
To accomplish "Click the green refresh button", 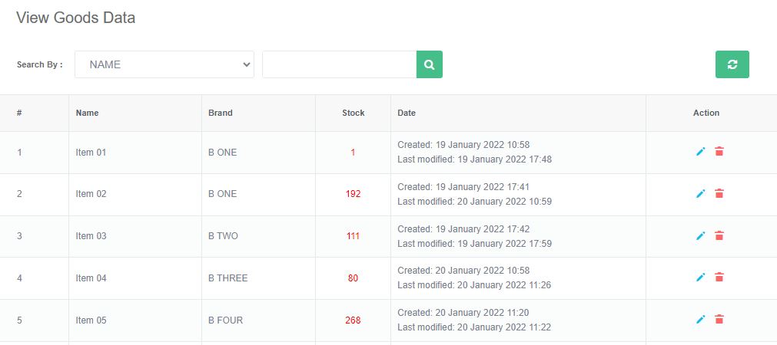I will pos(732,64).
